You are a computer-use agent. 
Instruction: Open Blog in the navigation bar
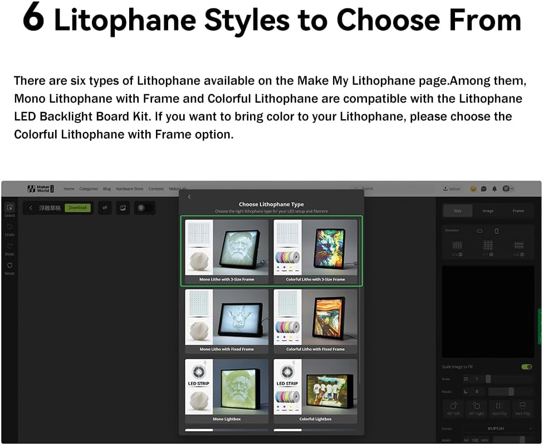[x=107, y=189]
